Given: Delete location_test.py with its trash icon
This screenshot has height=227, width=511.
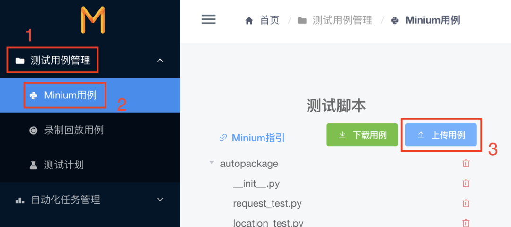Looking at the screenshot, I should coord(466,223).
